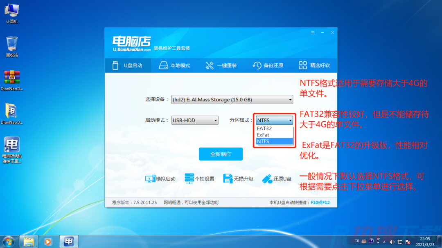442x248 pixels.
Task: Click the blue help icon in tray
Action: [x=371, y=241]
